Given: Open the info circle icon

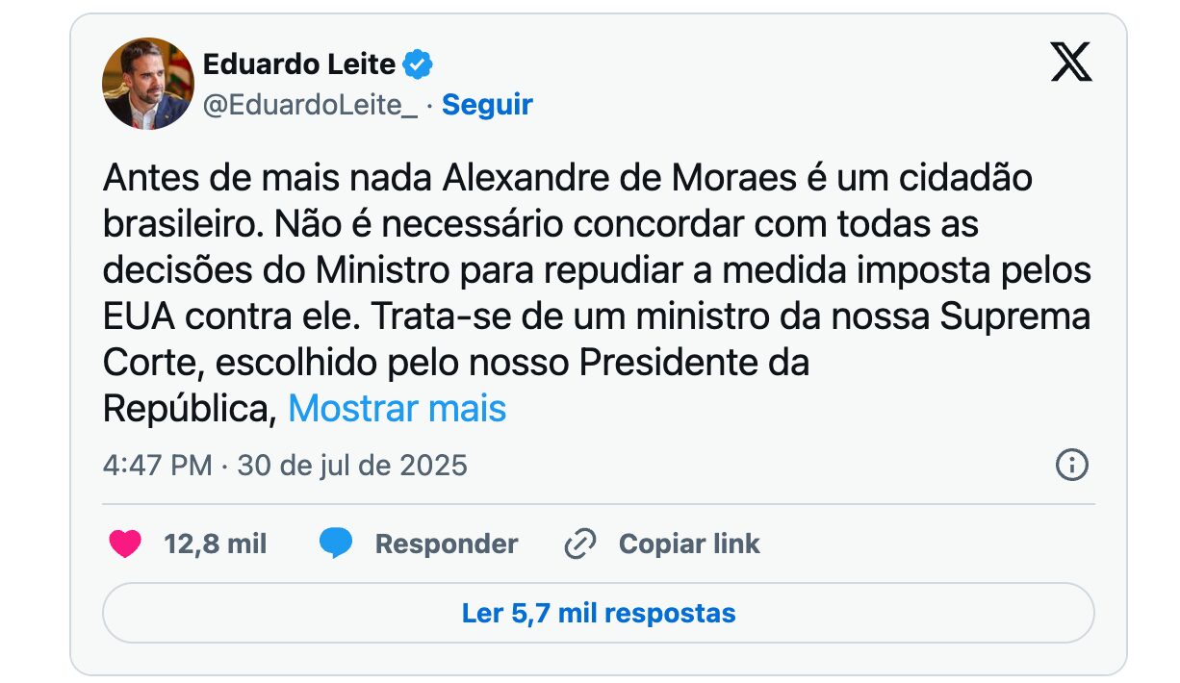Looking at the screenshot, I should click(x=1071, y=466).
